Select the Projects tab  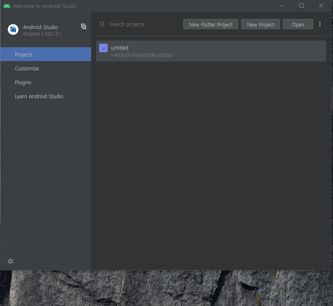click(46, 54)
